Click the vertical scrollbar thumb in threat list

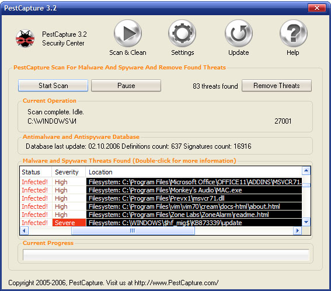[306, 185]
